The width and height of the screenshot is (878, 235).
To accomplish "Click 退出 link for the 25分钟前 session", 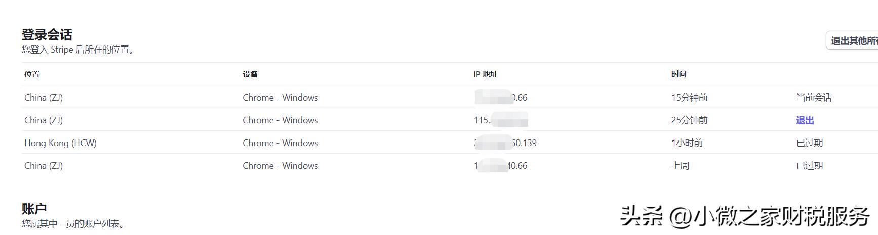I will pyautogui.click(x=805, y=120).
